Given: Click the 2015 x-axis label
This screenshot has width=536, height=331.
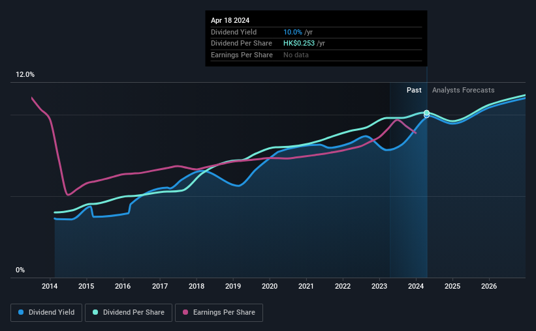Looking at the screenshot, I should click(86, 286).
